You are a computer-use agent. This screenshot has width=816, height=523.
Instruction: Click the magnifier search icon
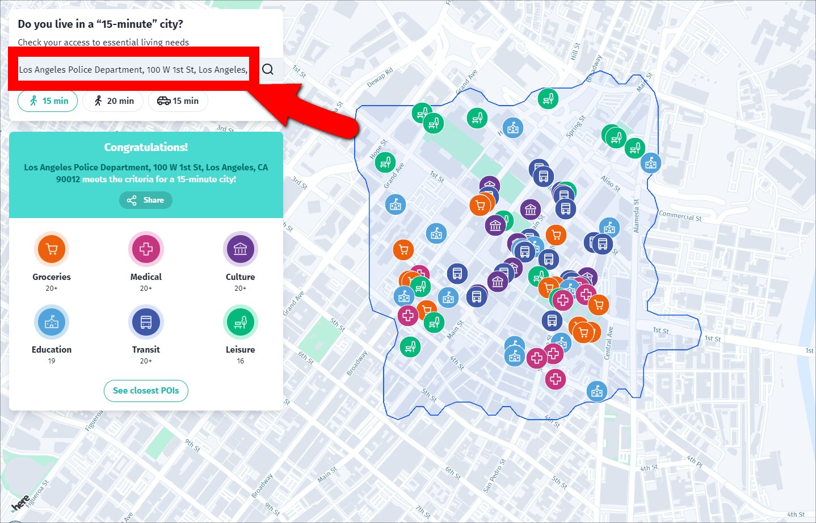click(268, 69)
